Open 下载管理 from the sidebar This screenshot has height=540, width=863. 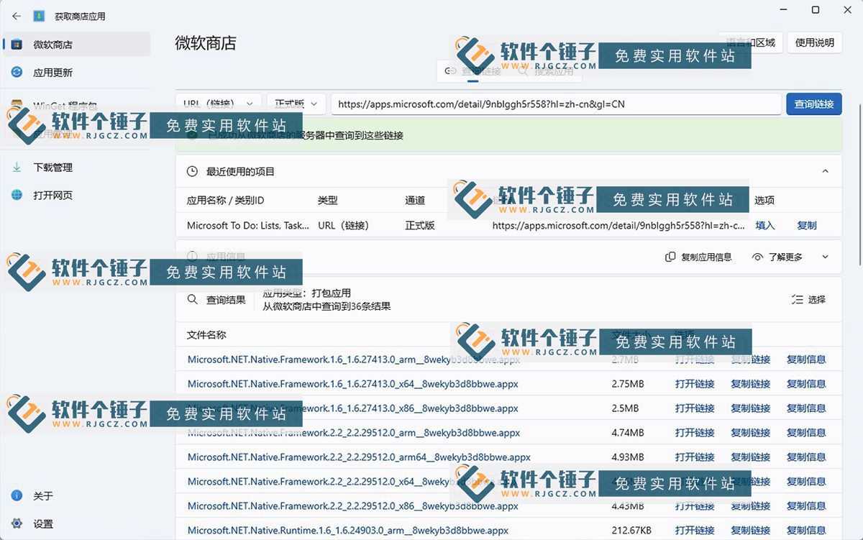pyautogui.click(x=77, y=168)
